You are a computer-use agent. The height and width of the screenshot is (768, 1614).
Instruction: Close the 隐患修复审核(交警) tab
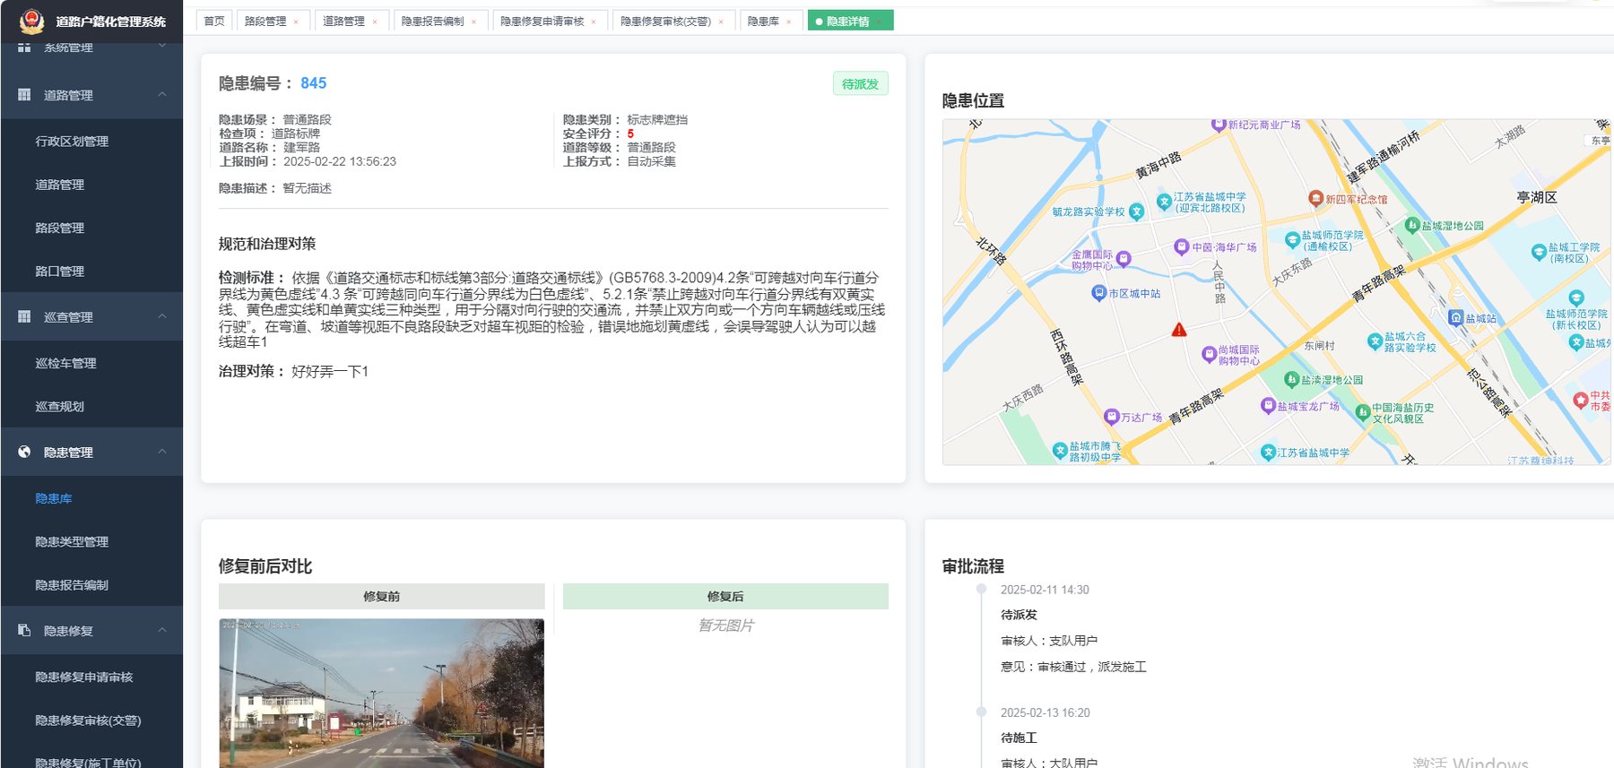click(x=721, y=22)
